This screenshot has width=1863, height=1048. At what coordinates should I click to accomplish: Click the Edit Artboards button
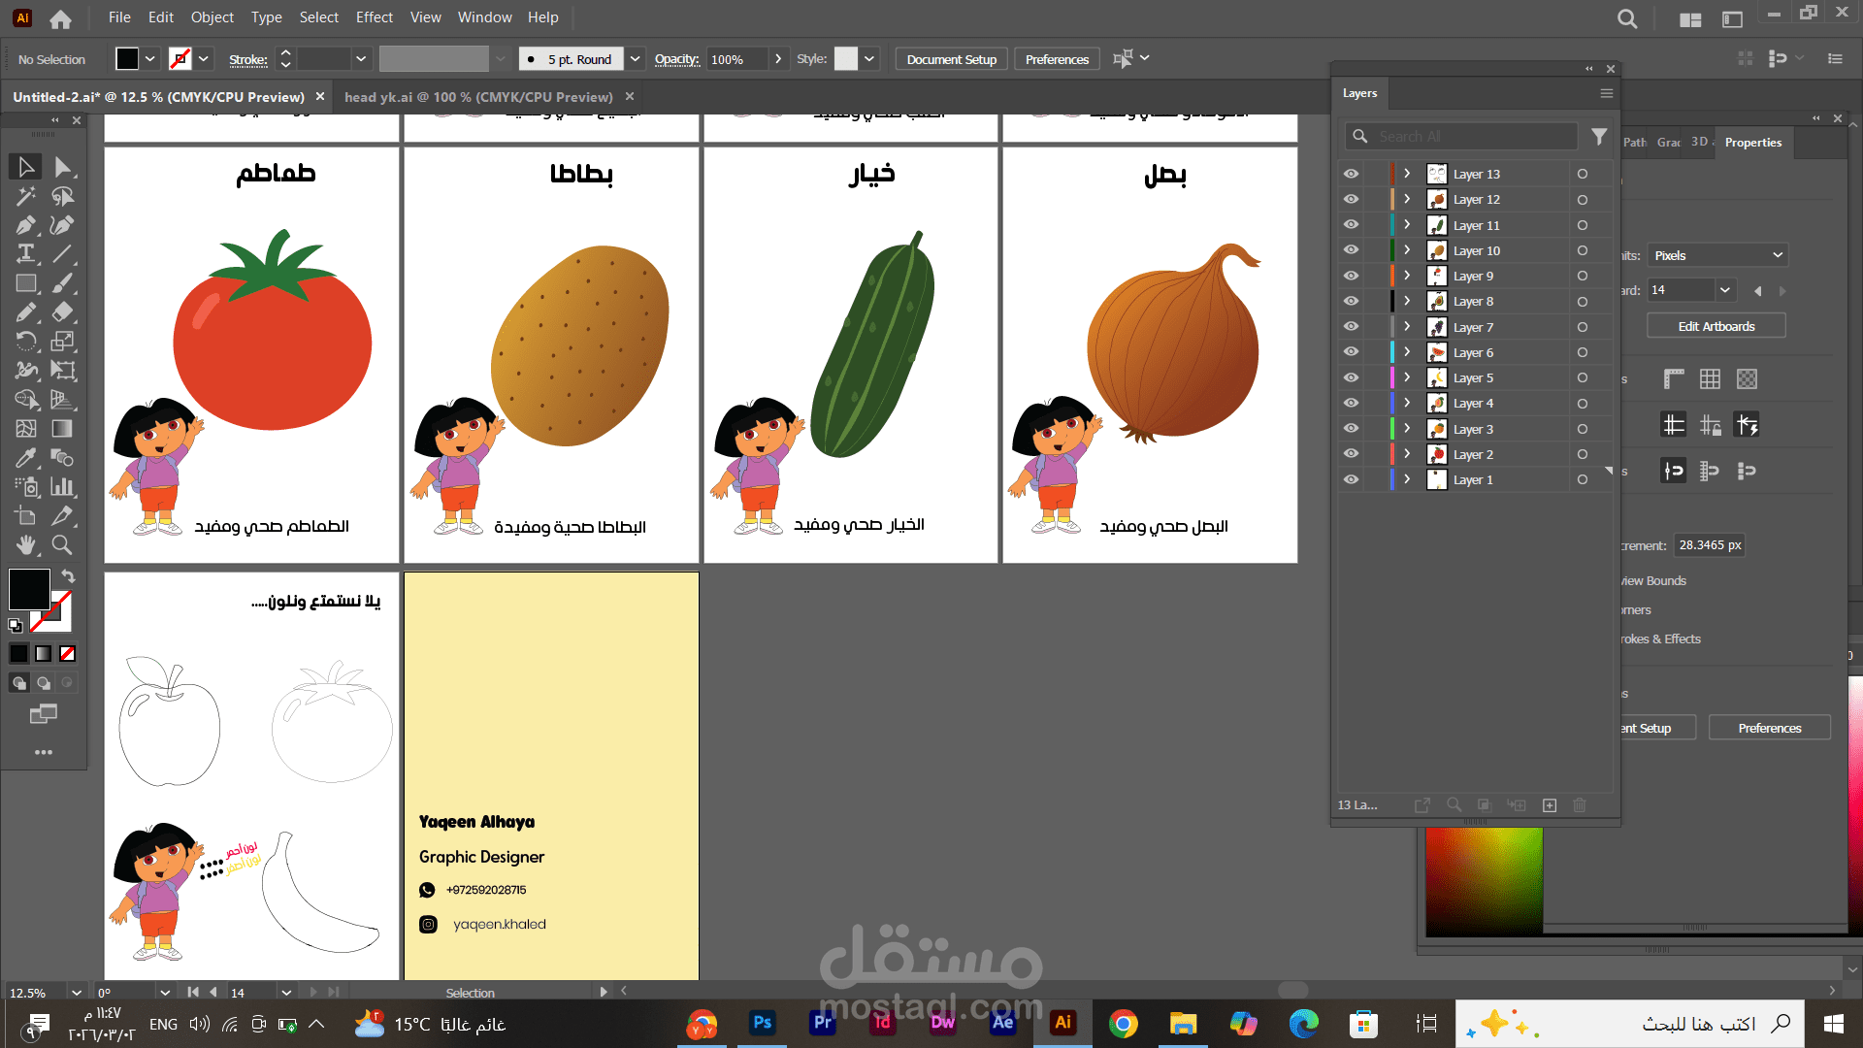click(1716, 326)
